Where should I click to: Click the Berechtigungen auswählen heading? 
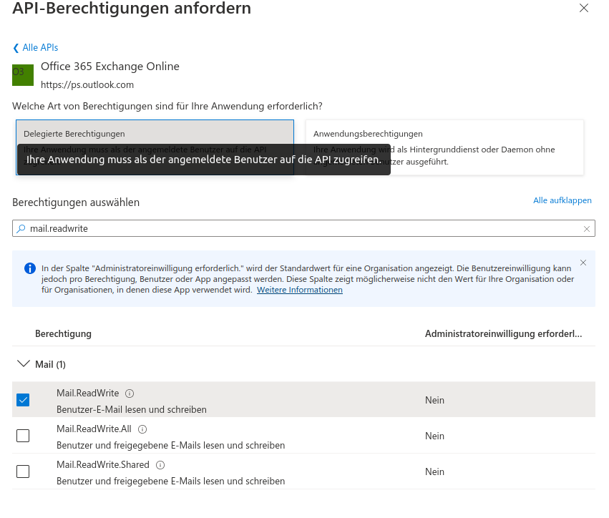76,202
